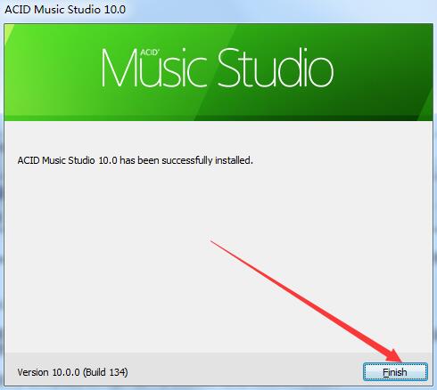437x390 pixels.
Task: Click the 10.0 number in the window title
Action: coord(114,10)
